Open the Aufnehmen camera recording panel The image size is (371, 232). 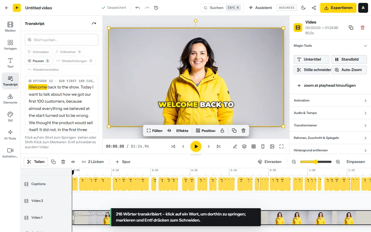10,153
